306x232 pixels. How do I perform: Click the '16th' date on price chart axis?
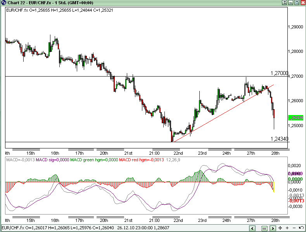pos(55,153)
